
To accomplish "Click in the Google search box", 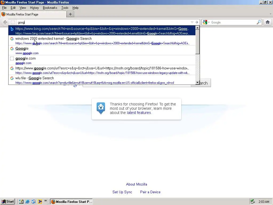I will click(x=233, y=22).
